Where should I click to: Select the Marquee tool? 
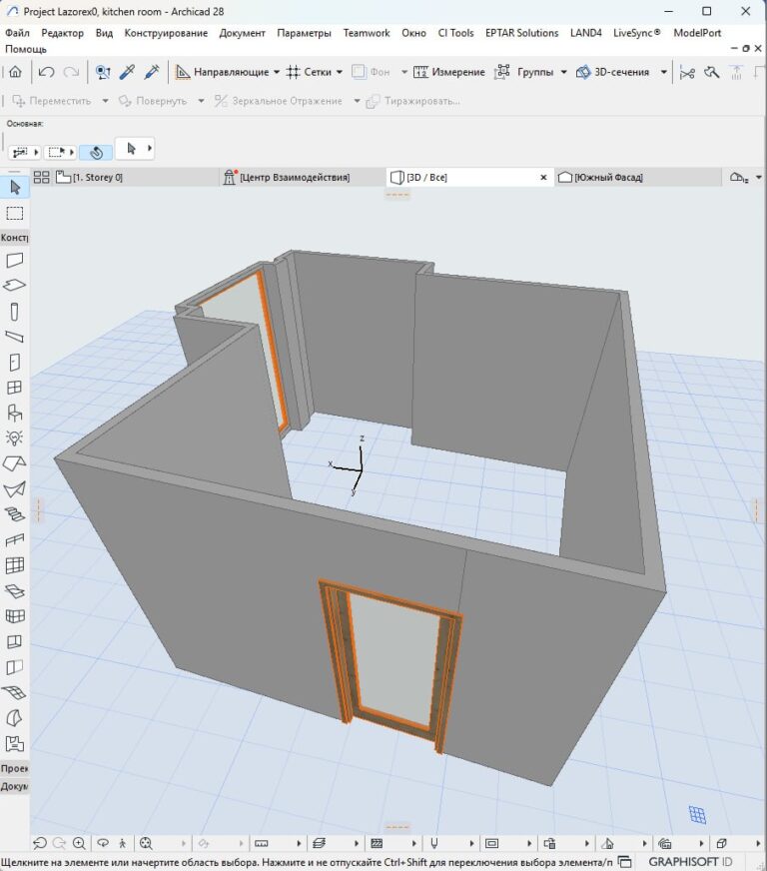click(15, 213)
